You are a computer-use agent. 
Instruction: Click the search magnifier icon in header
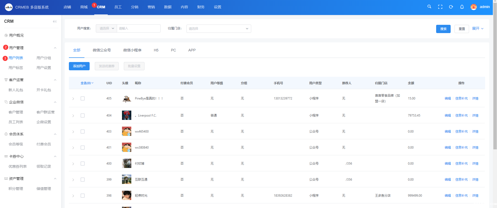click(429, 7)
